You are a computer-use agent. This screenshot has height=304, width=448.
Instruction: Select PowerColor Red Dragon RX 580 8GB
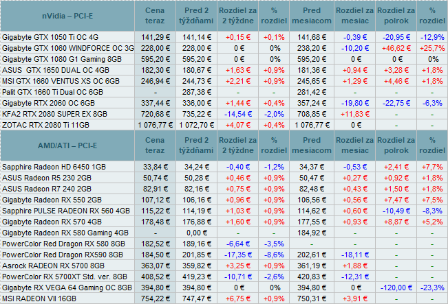[x=64, y=244]
